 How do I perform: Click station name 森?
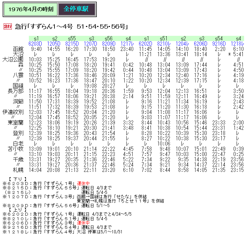(21, 65)
